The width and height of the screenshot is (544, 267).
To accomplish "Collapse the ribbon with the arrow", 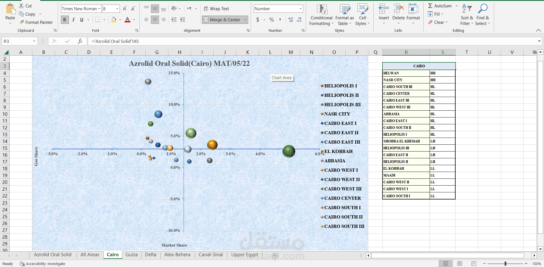I will pyautogui.click(x=538, y=30).
